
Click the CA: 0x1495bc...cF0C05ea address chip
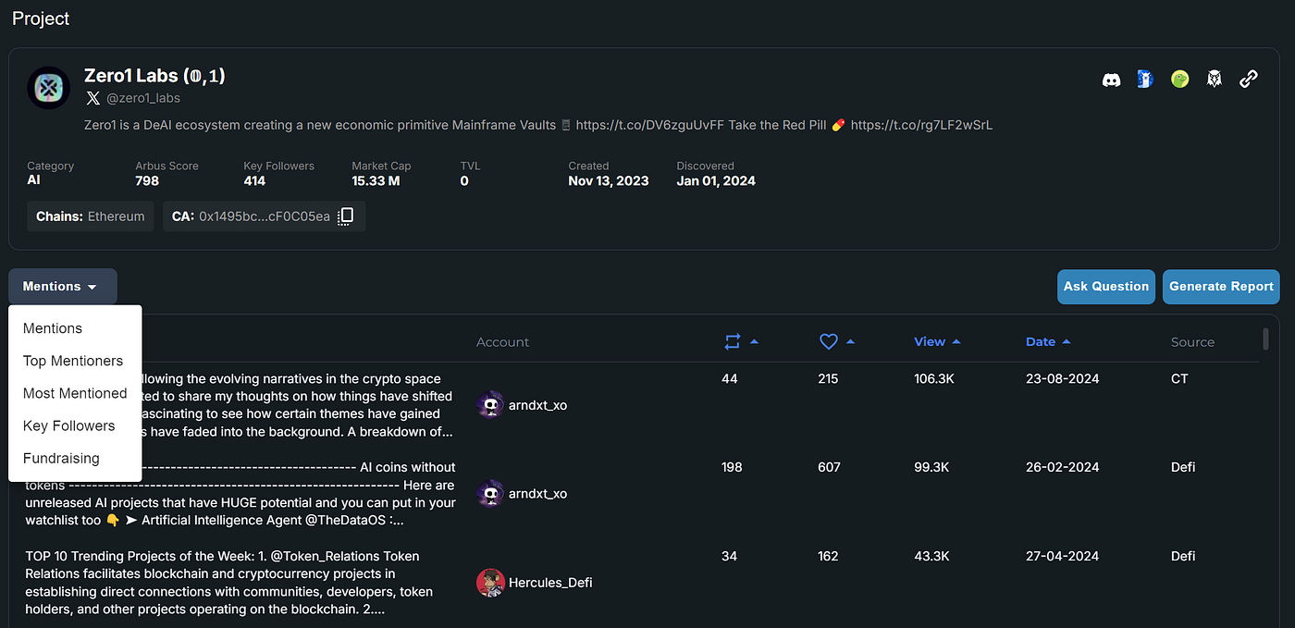pos(264,216)
